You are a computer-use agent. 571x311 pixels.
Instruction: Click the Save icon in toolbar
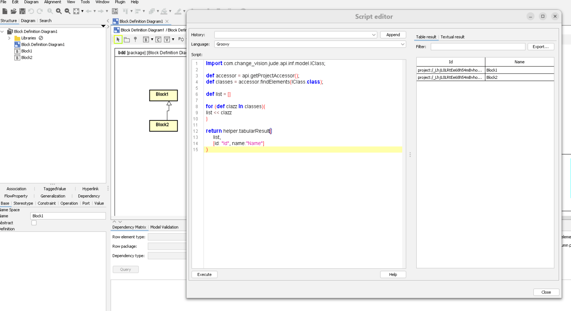22,11
